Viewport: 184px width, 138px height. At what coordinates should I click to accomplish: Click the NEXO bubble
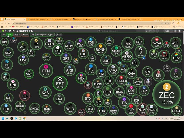[82, 112]
